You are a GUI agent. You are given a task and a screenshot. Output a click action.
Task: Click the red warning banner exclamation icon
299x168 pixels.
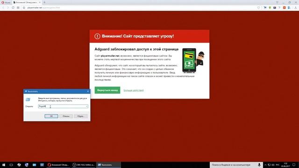click(x=97, y=36)
